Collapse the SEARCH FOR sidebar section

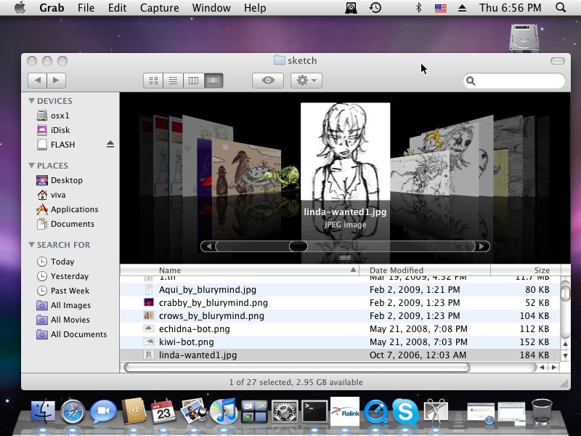tap(31, 245)
